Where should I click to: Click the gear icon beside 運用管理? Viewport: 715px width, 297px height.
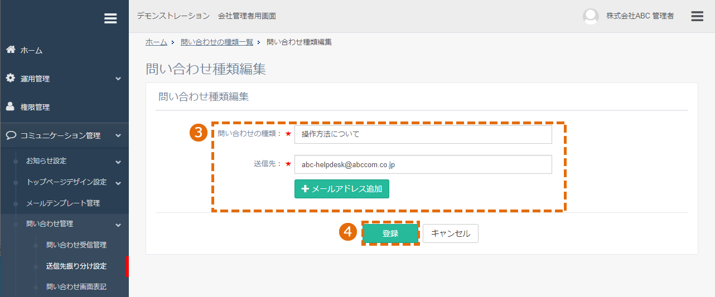pos(11,78)
